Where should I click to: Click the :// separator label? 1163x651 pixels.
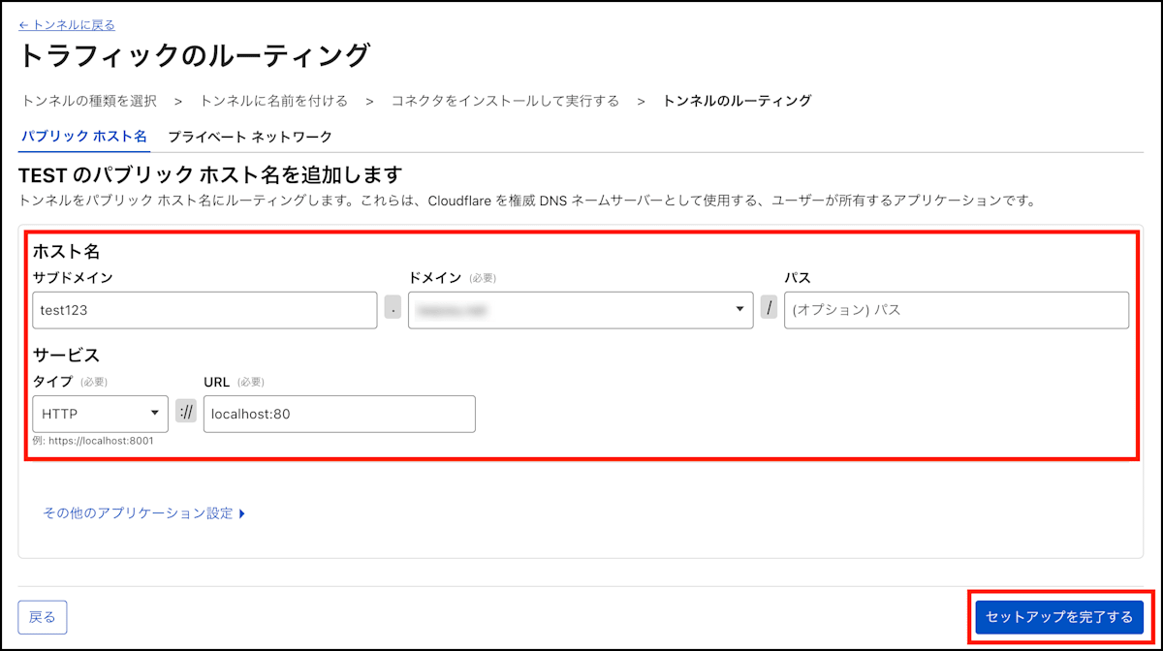pos(186,414)
